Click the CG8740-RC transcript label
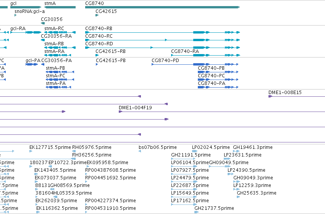This screenshot has width=325, height=214. click(99, 36)
